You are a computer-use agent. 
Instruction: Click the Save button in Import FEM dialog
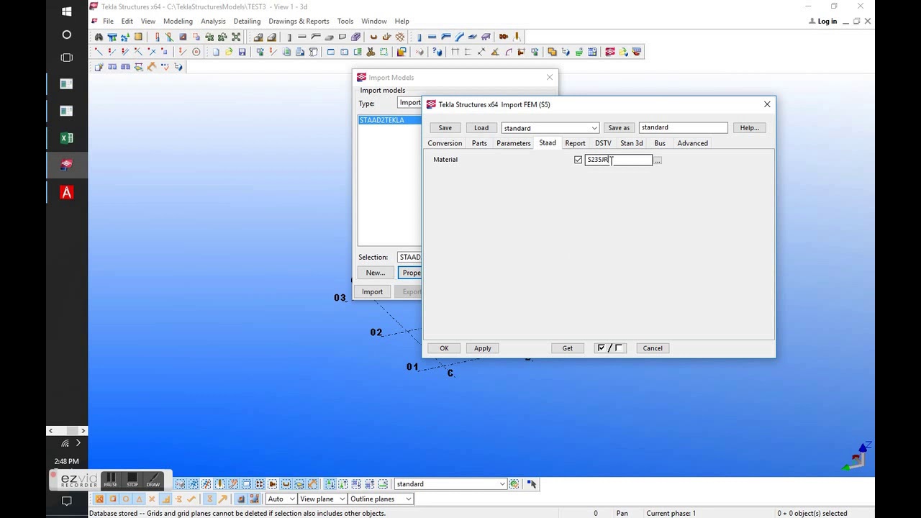coord(445,128)
